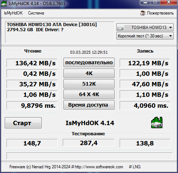Click the drive icon in TOSHIBA dropdown
Image resolution: width=178 pixels, height=173 pixels.
pyautogui.click(x=120, y=29)
